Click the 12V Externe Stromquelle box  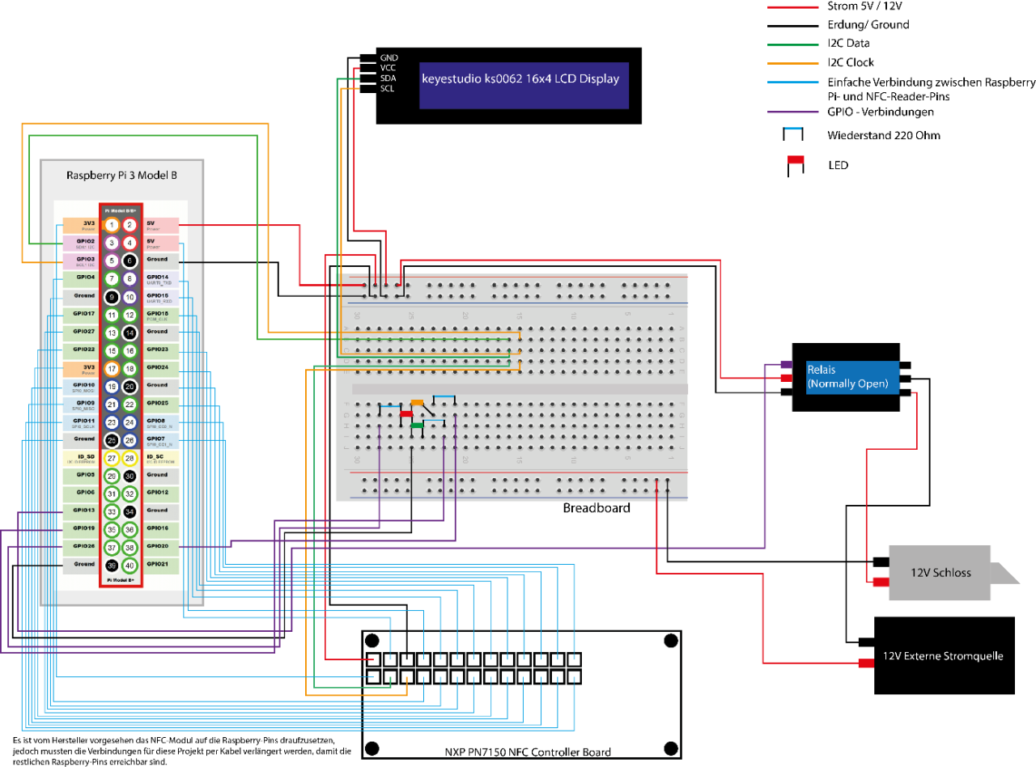point(944,655)
